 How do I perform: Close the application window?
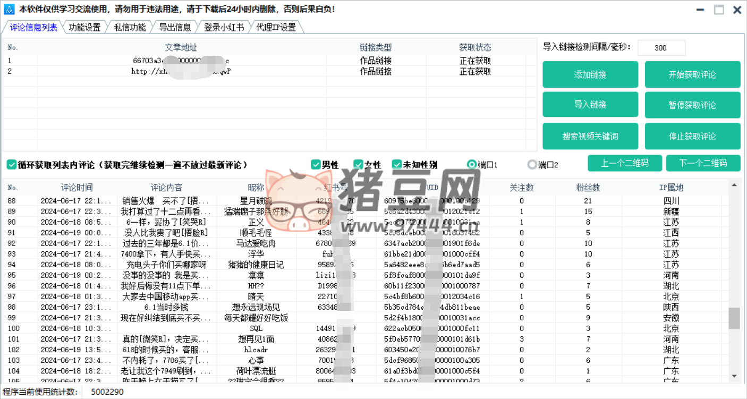point(737,10)
